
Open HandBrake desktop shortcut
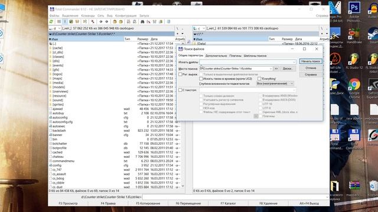354,36
